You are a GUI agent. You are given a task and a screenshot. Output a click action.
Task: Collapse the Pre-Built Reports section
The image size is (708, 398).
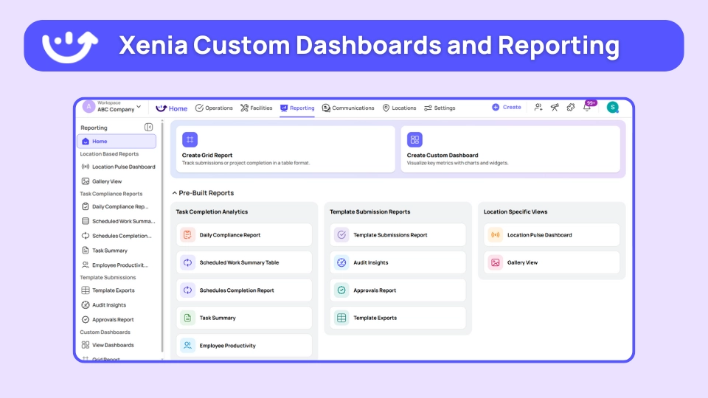click(x=175, y=193)
